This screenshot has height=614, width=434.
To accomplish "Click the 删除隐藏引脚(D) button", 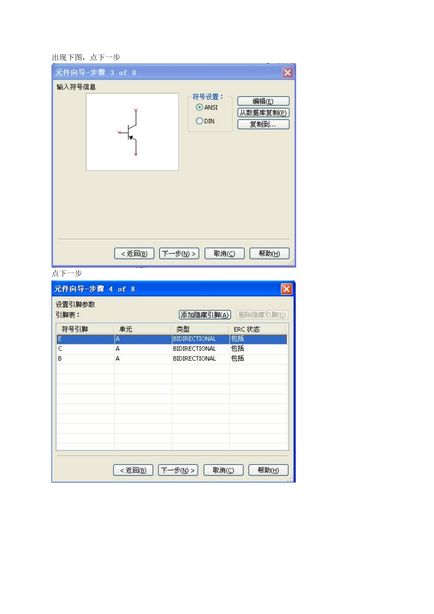I will coord(262,315).
